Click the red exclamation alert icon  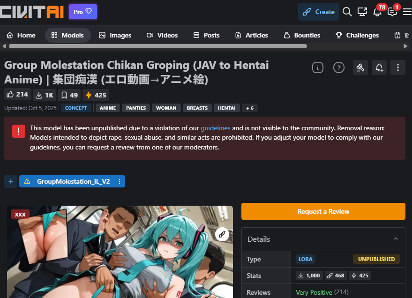[19, 131]
